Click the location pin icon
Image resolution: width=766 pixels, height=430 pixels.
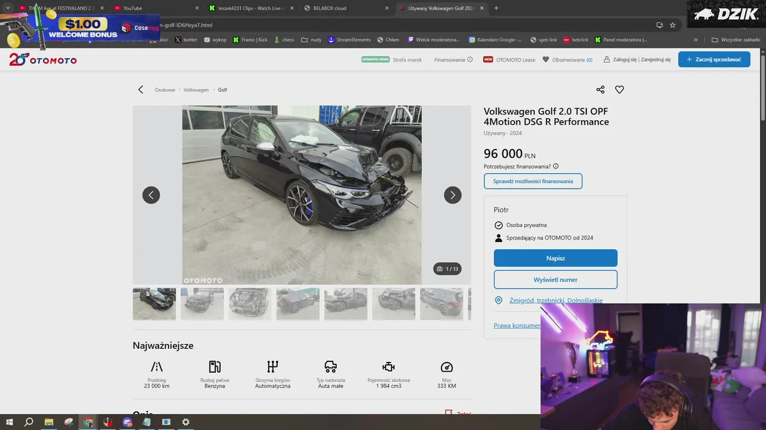(x=498, y=300)
